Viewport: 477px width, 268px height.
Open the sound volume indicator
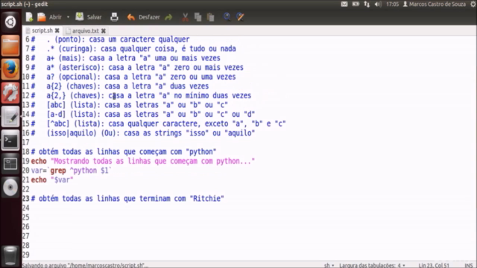pyautogui.click(x=378, y=4)
